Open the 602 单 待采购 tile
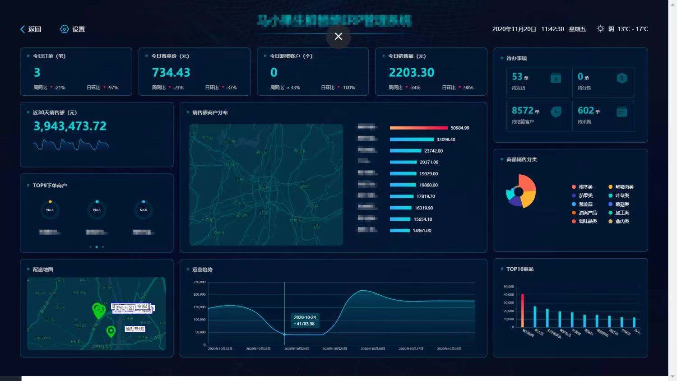The image size is (677, 381). point(603,116)
